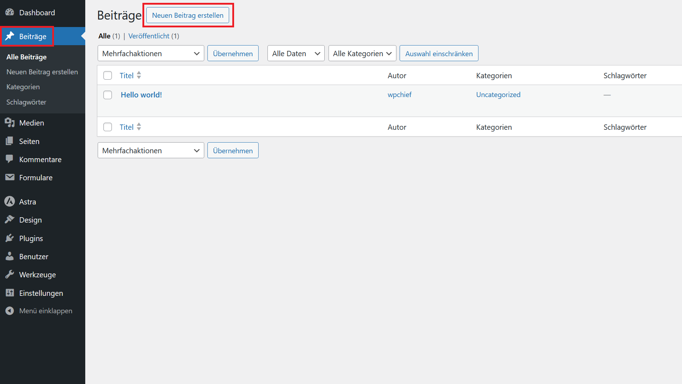Sort by Titel header link
This screenshot has height=384, width=682.
126,75
